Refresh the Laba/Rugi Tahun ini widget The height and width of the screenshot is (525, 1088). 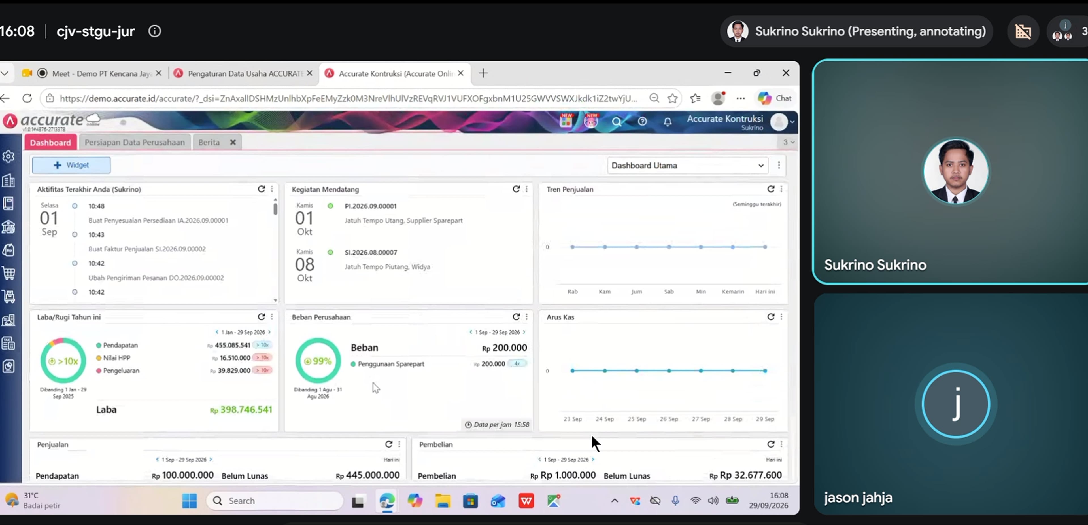coord(262,317)
